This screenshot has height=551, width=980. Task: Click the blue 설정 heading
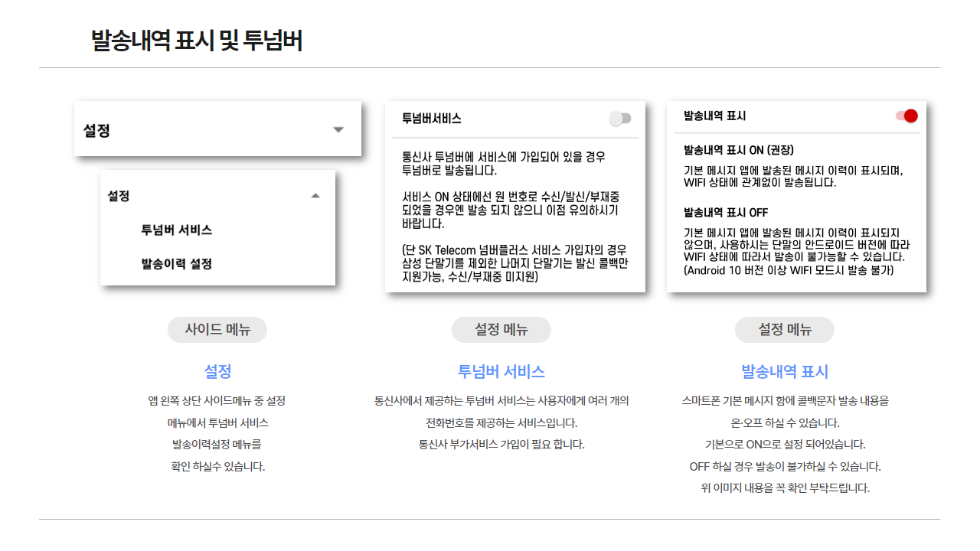218,372
